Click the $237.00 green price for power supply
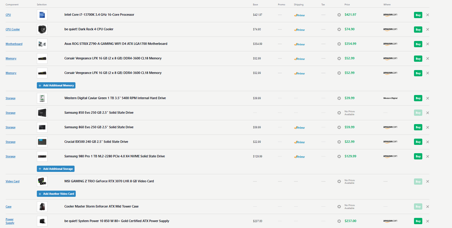Viewport: 452px width, 228px height. click(x=350, y=221)
